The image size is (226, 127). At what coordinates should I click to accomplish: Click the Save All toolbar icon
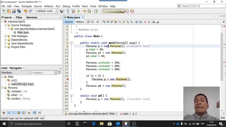pyautogui.click(x=19, y=11)
